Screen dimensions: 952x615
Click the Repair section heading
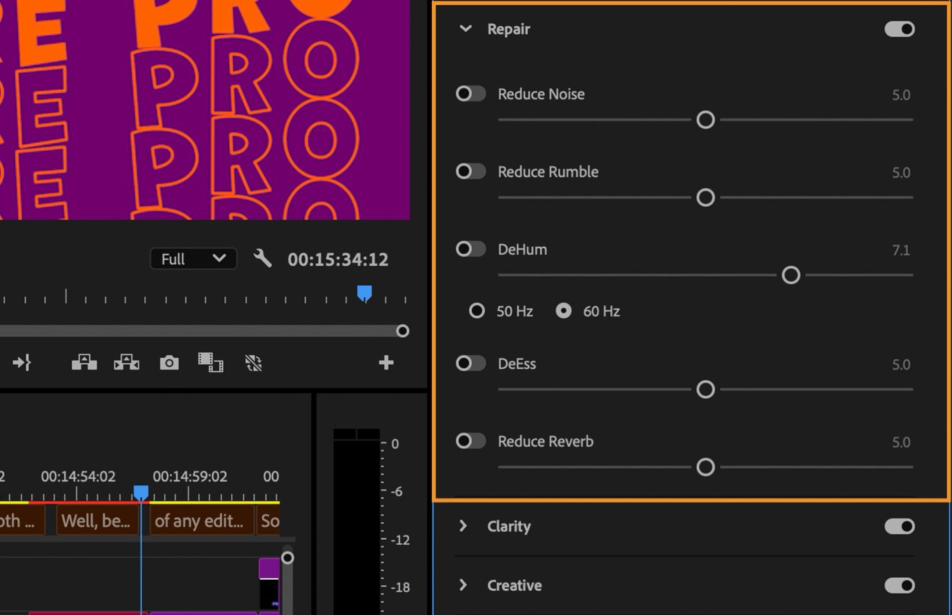point(508,29)
